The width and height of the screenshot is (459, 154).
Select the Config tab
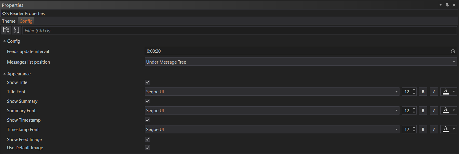tap(26, 21)
